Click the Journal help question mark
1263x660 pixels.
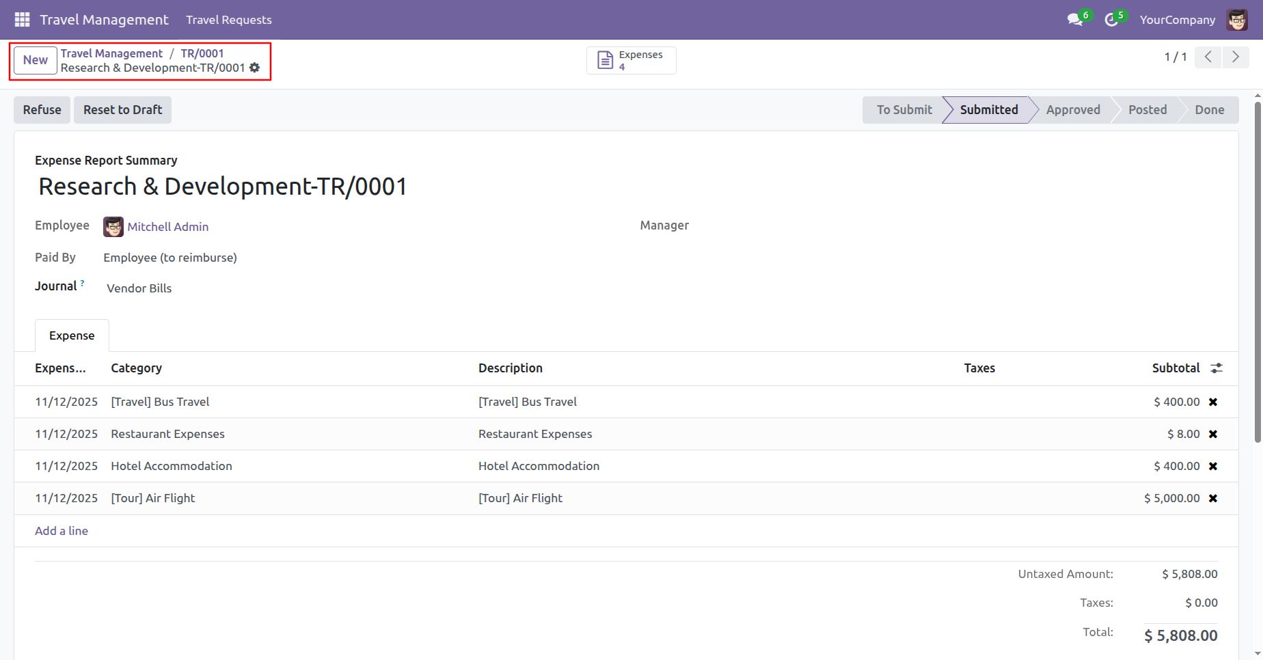(x=83, y=283)
